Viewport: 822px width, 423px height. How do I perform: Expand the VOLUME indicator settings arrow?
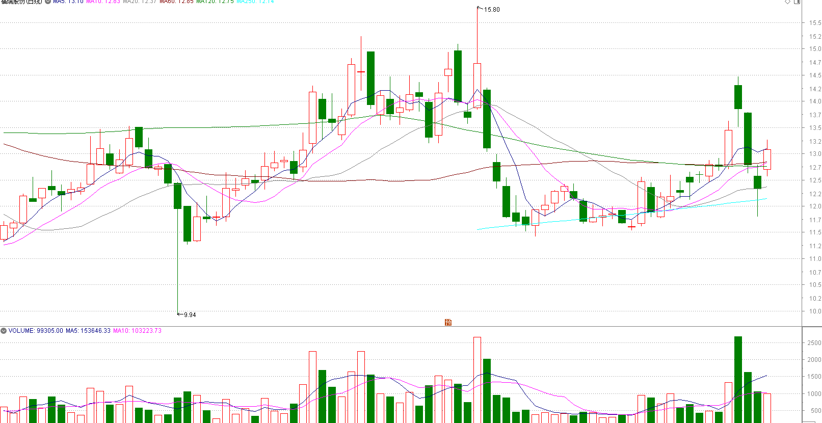tap(4, 331)
